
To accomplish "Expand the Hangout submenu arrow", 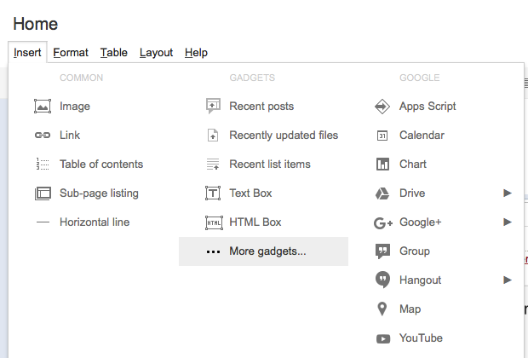I will click(508, 280).
